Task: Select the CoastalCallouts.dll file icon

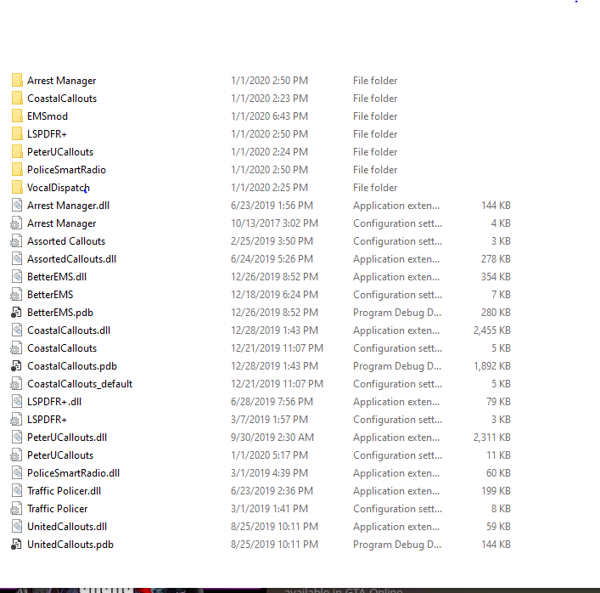Action: click(16, 330)
